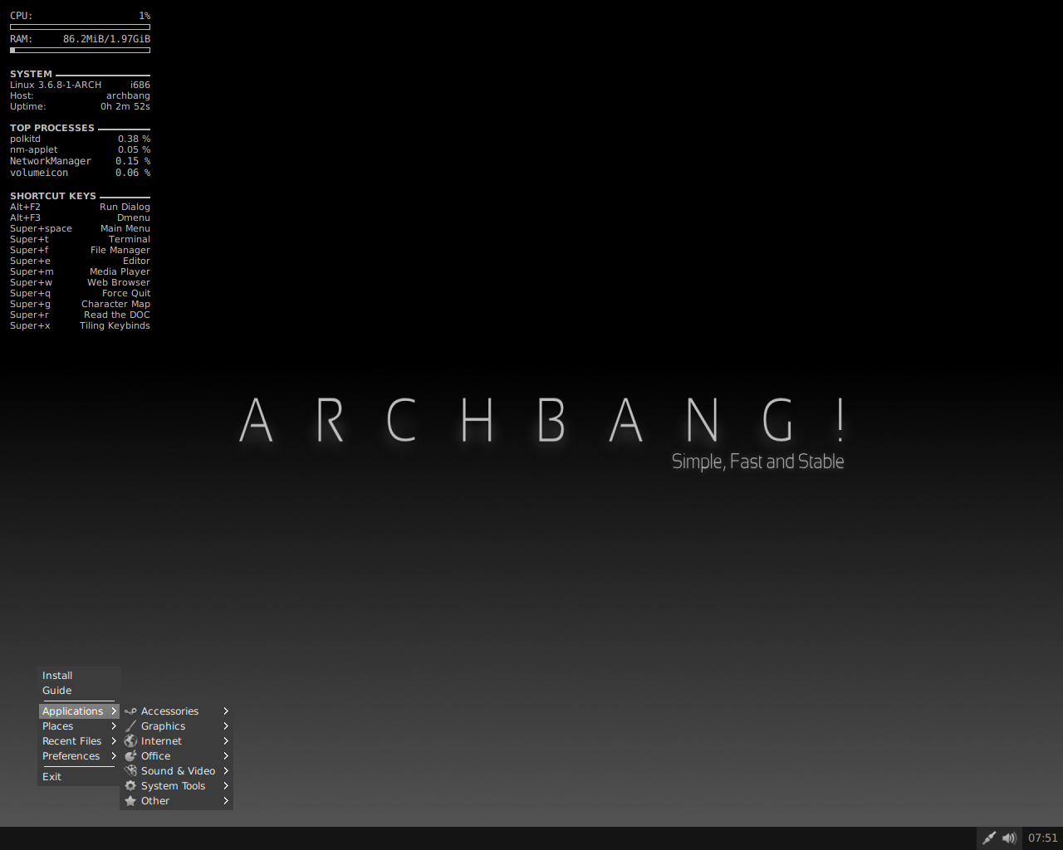Click the Sound & Video icon
The width and height of the screenshot is (1063, 850).
[x=130, y=771]
